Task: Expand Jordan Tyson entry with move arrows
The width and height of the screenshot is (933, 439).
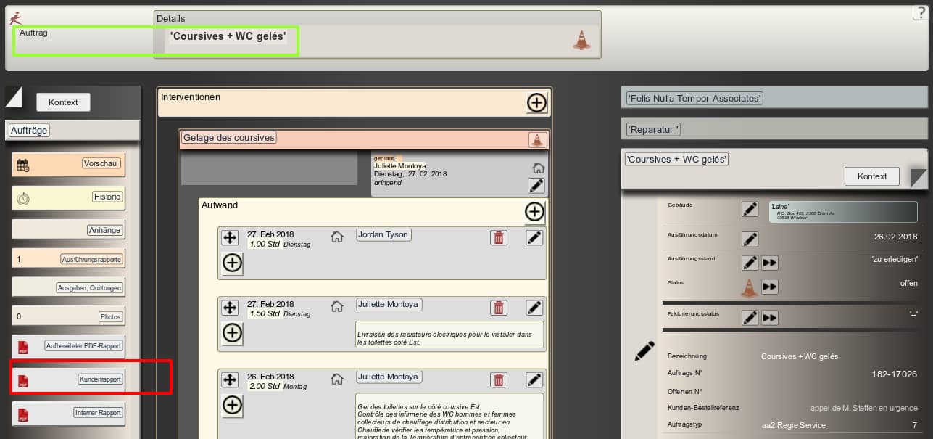Action: coord(230,237)
